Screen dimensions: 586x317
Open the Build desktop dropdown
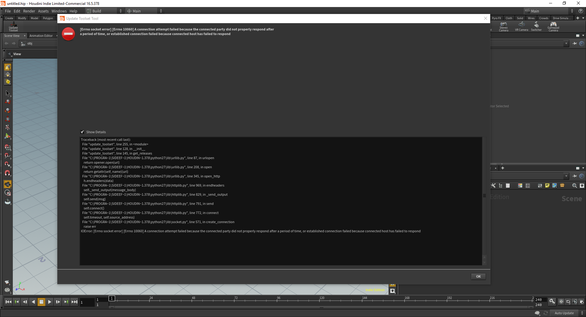tap(104, 11)
